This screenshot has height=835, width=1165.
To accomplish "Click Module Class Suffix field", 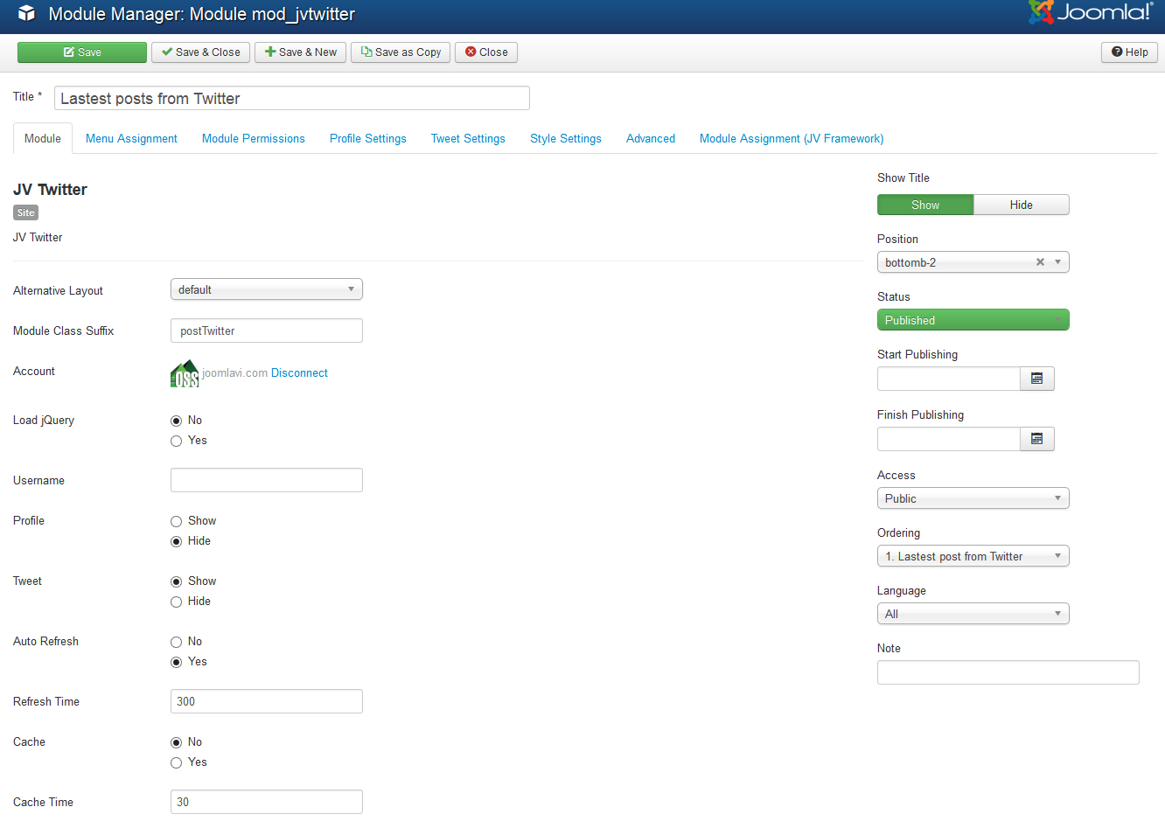I will [267, 331].
